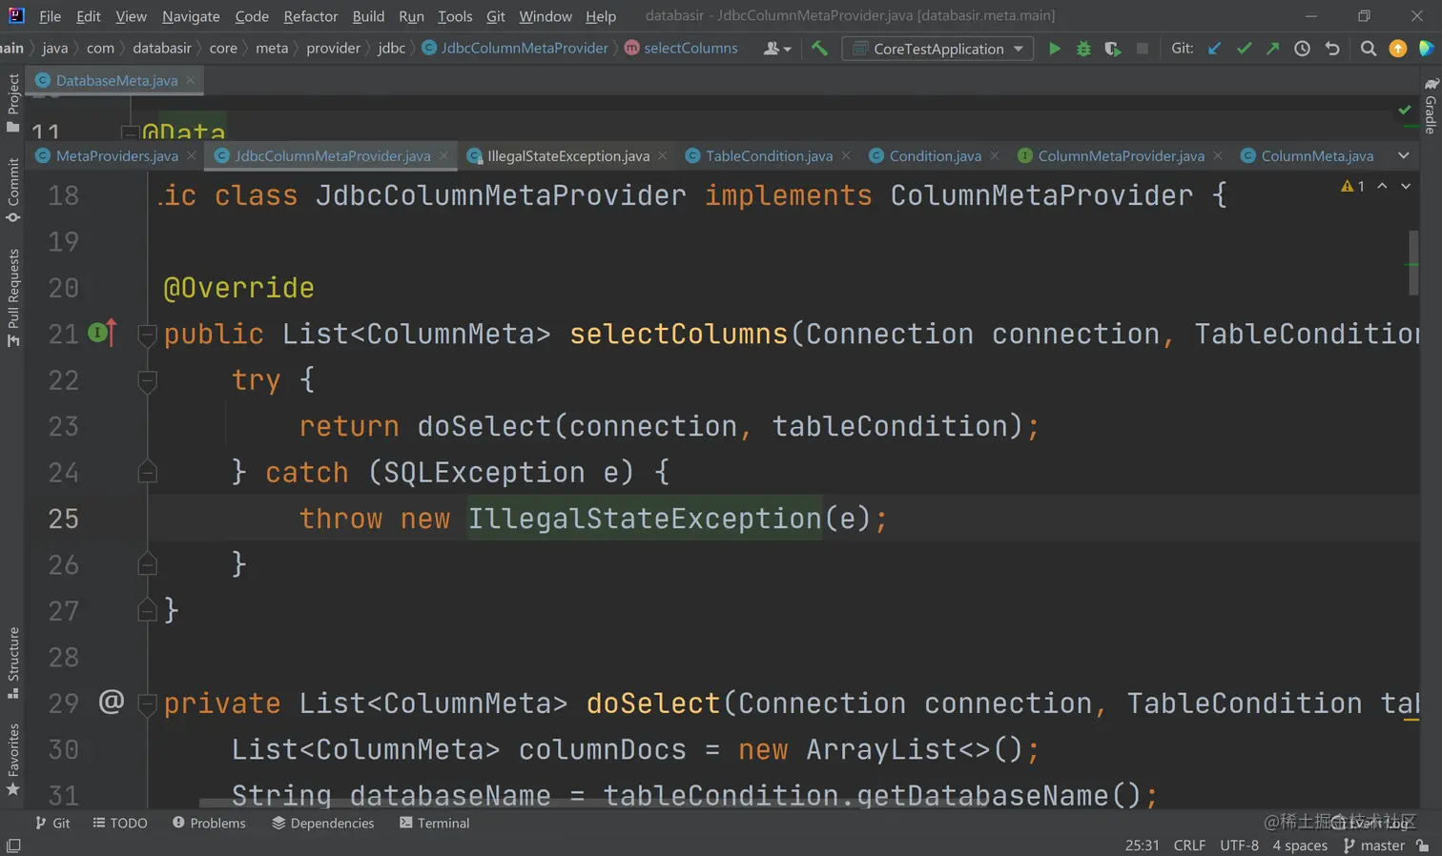
Task: Switch to the TableCondition.java tab
Action: (x=769, y=155)
